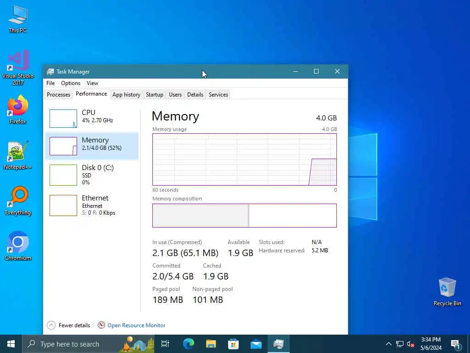The image size is (470, 353).
Task: Switch to the App history tab
Action: [x=126, y=95]
